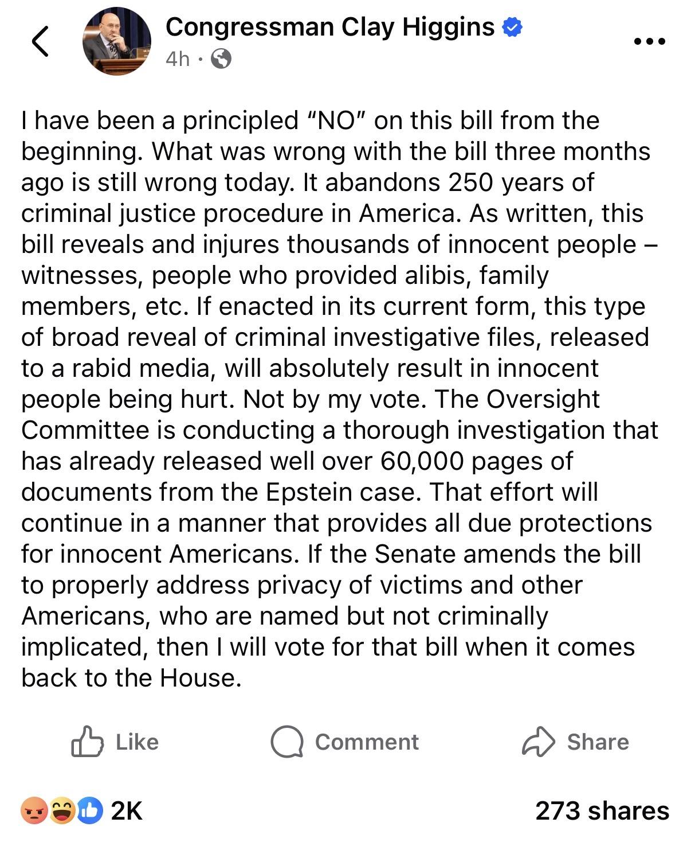Screen dimensions: 691x842
Task: Tap the globe public audience icon
Action: pyautogui.click(x=221, y=59)
